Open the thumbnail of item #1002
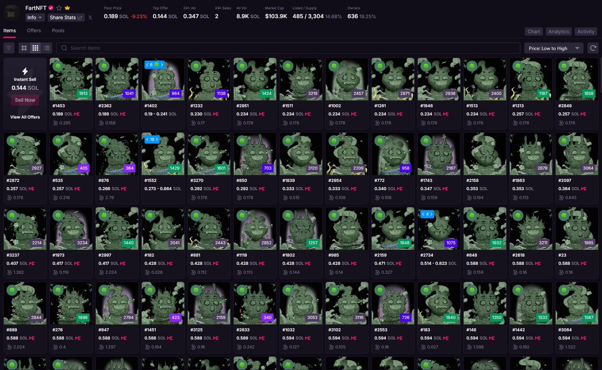This screenshot has height=370, width=602. 347,79
